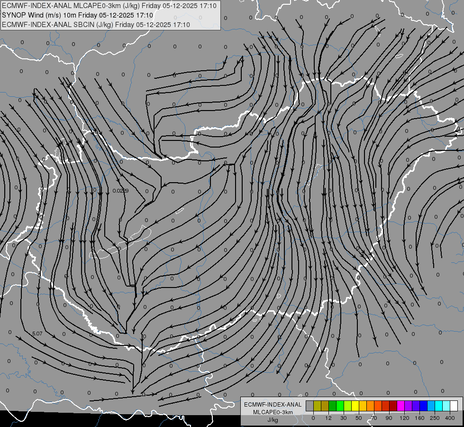Select the pure blue legend swatch
The image size is (464, 427).
424,406
